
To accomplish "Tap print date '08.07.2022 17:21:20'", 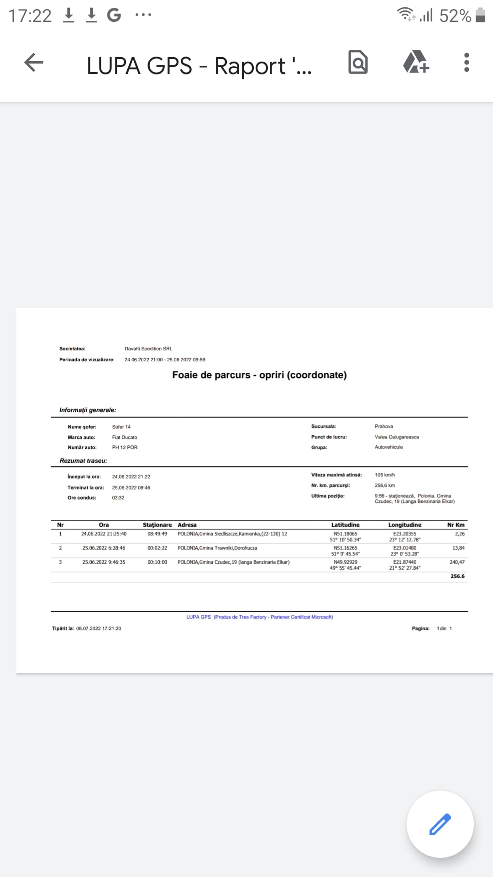I will tap(99, 629).
